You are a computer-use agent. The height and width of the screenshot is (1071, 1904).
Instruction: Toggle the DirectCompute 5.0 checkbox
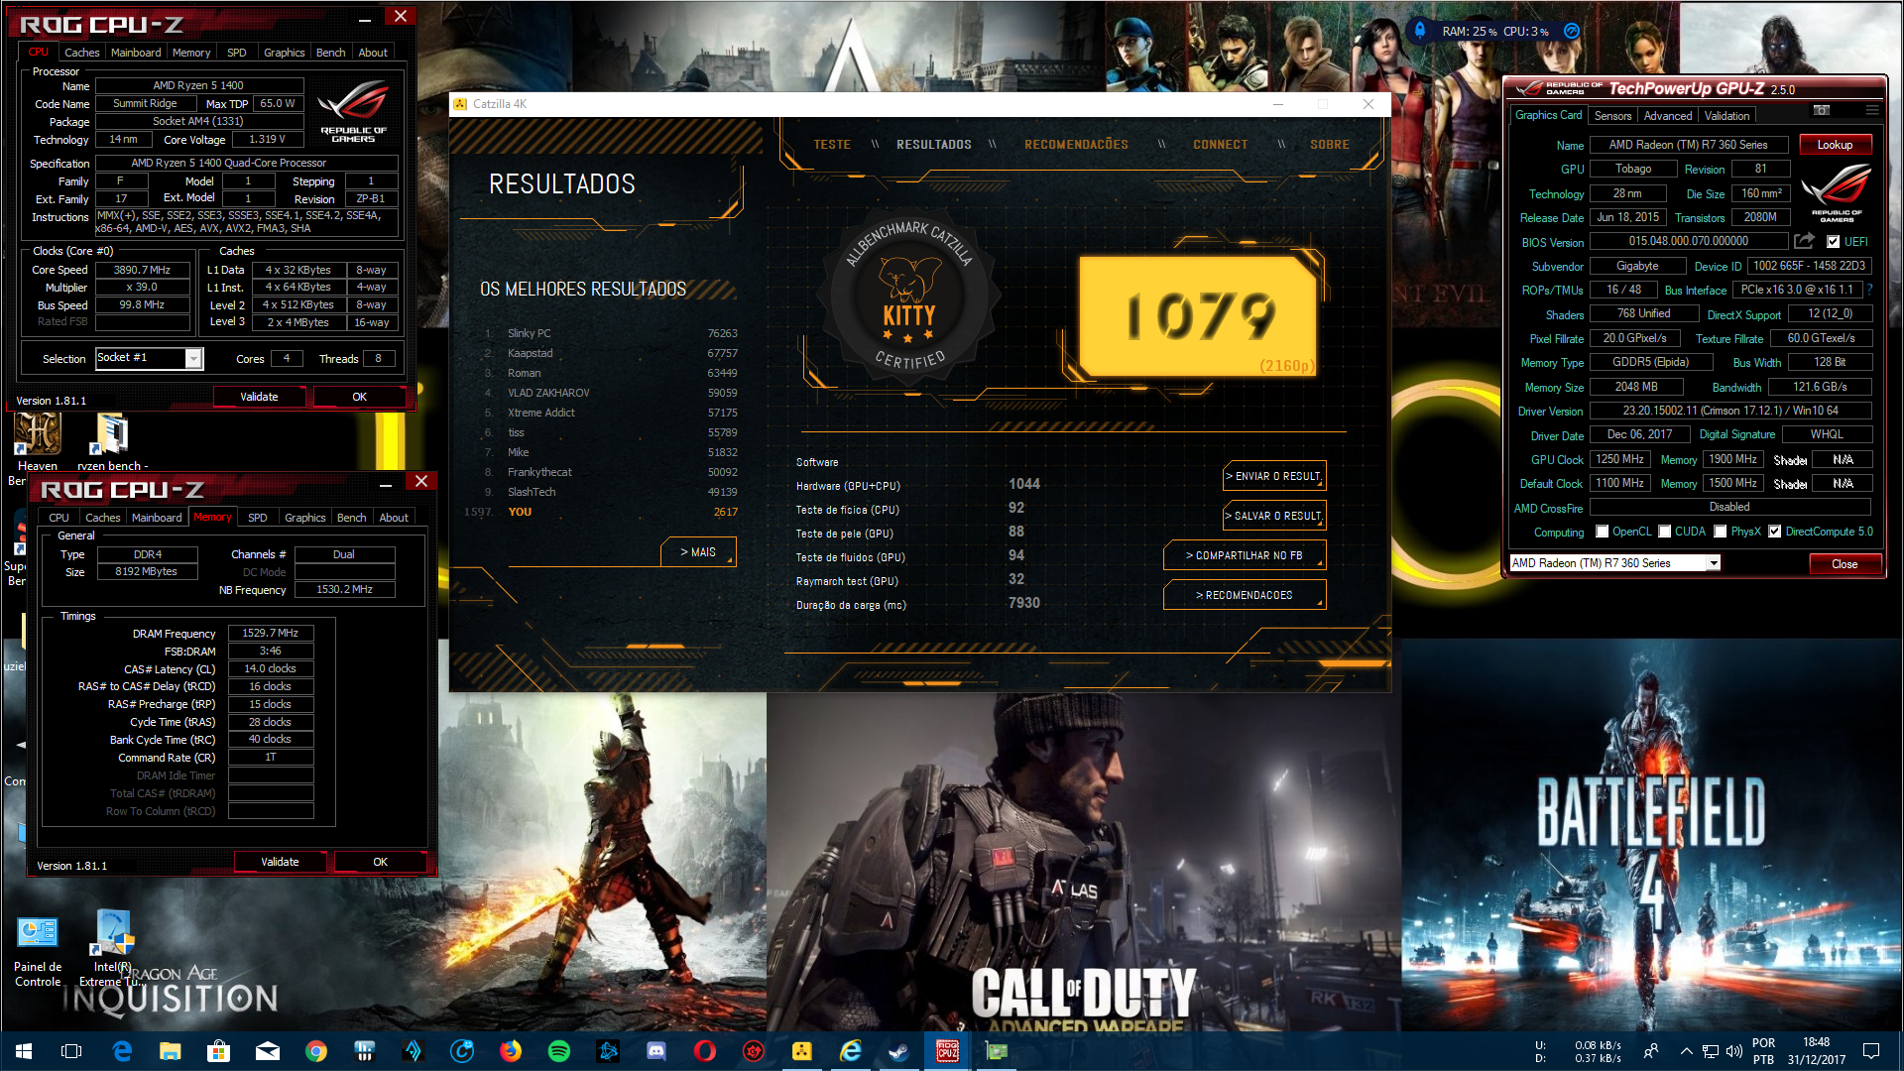point(1775,532)
